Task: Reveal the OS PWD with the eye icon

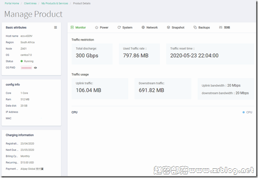Action: 36,68
